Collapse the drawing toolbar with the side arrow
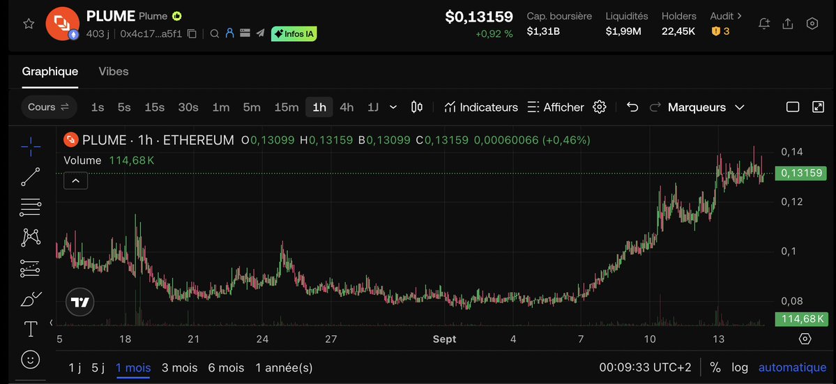 pyautogui.click(x=51, y=322)
